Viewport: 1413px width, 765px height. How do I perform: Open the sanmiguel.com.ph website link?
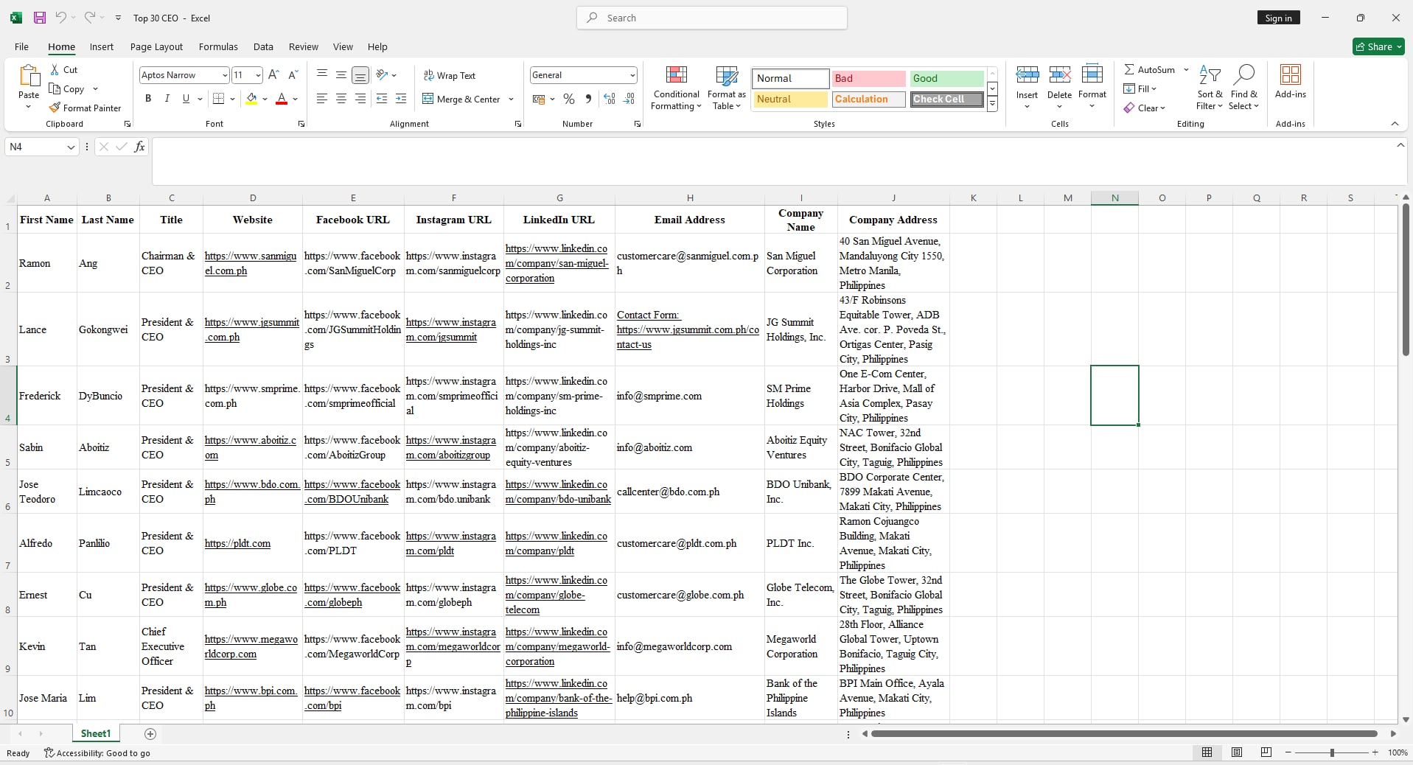[x=251, y=263]
